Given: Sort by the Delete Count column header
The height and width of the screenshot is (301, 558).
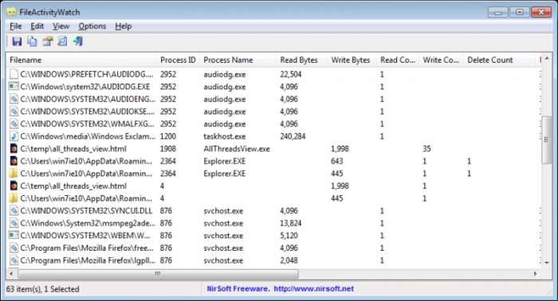Looking at the screenshot, I should tap(490, 60).
